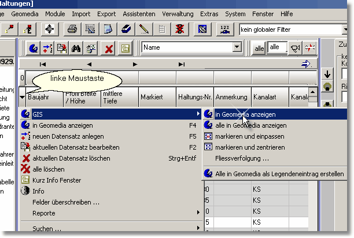Click the black down arrow button in right panel

(327, 74)
